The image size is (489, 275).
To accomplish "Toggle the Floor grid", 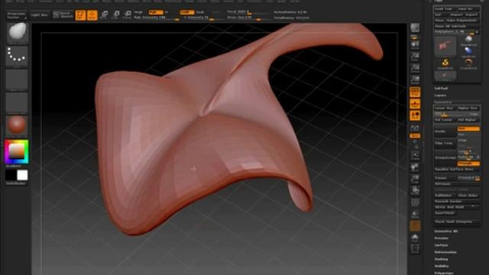I will point(415,104).
